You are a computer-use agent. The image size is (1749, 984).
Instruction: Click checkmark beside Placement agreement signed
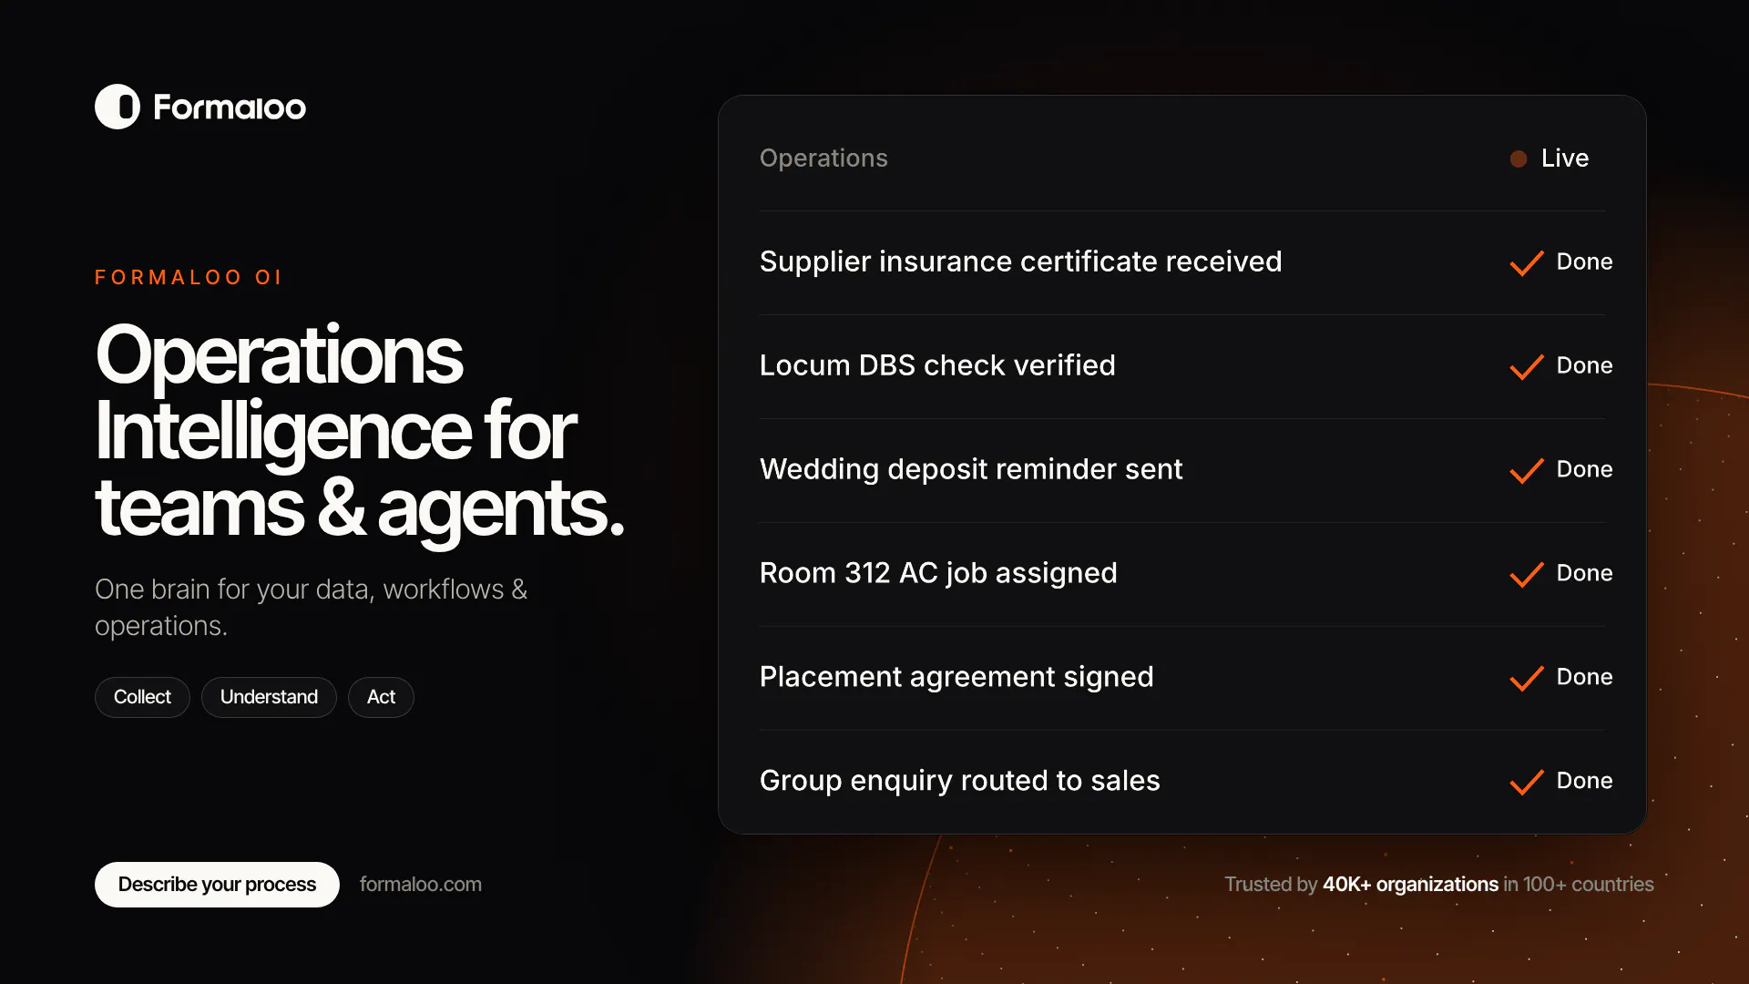[1527, 679]
